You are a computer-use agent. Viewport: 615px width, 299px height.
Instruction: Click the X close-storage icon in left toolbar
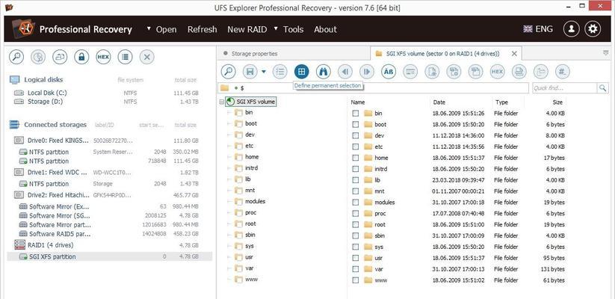(x=146, y=57)
